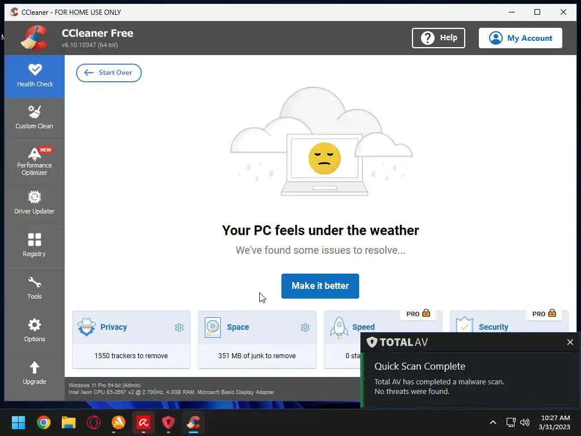Click the Privacy spy mask icon
This screenshot has width=581, height=436.
86,327
